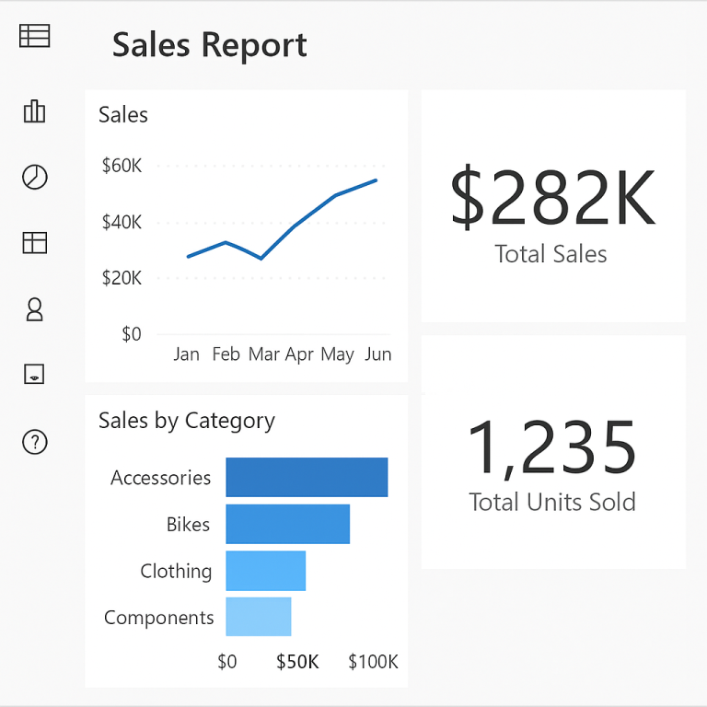Click the Sales line chart title

[x=123, y=115]
